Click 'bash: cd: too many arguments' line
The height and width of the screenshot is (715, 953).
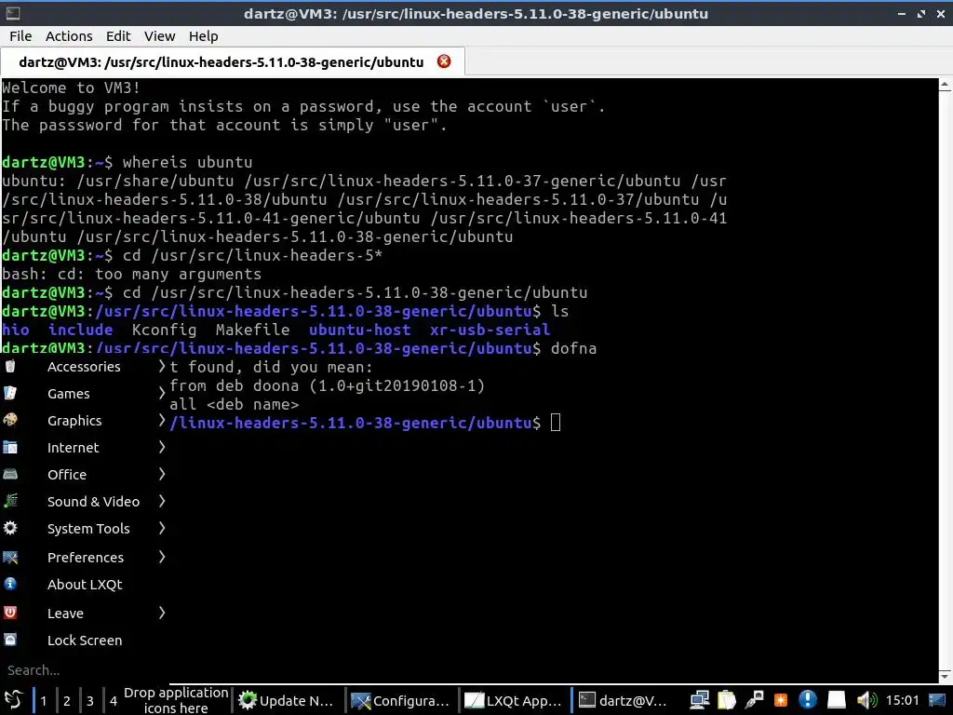pyautogui.click(x=131, y=275)
